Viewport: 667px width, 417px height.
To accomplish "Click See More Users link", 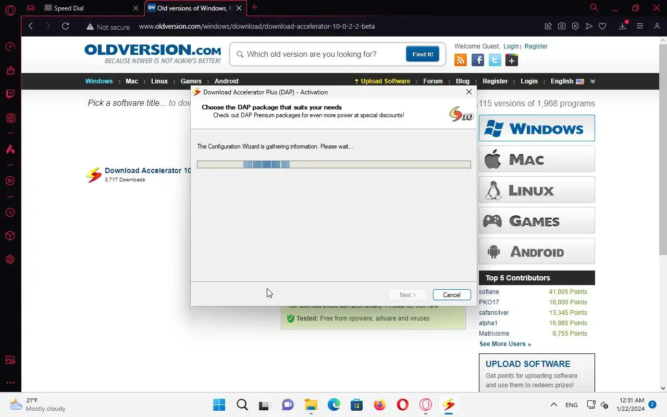I will (x=505, y=344).
